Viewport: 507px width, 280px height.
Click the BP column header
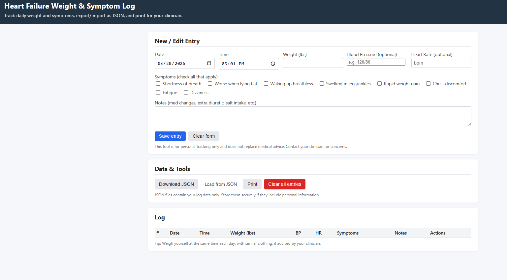click(298, 233)
